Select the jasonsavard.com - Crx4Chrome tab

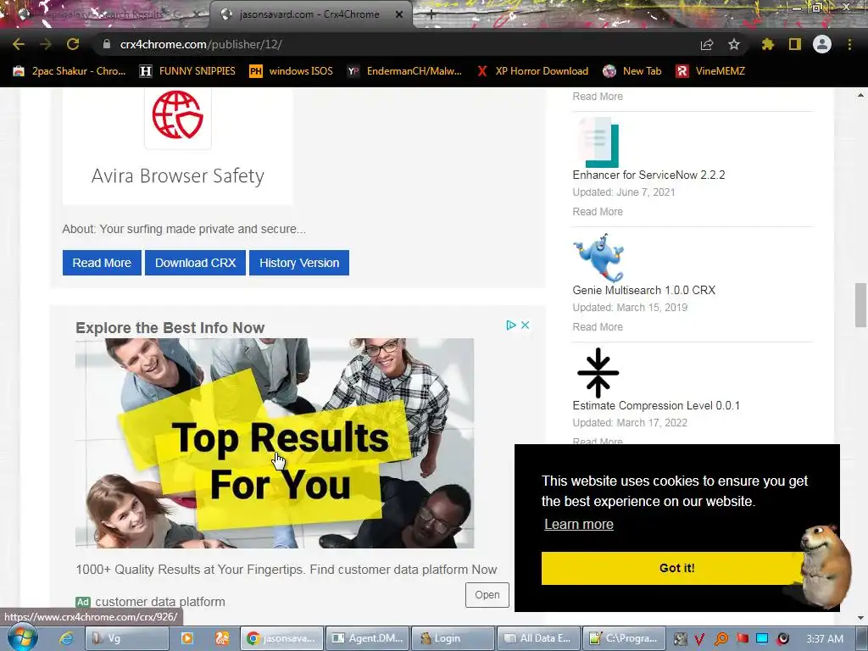(x=309, y=14)
